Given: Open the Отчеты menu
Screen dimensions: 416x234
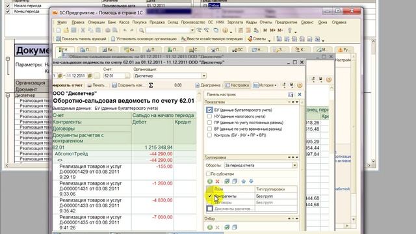Looking at the screenshot, I should coord(266,22).
